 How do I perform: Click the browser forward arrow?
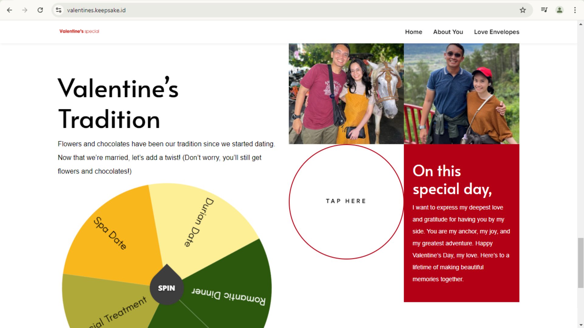25,10
